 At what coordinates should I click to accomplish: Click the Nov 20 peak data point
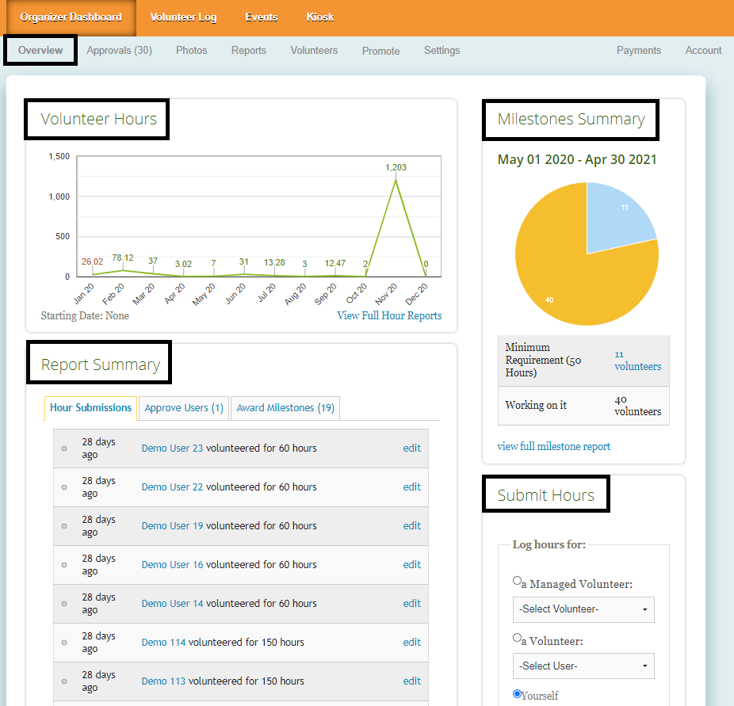pos(396,179)
